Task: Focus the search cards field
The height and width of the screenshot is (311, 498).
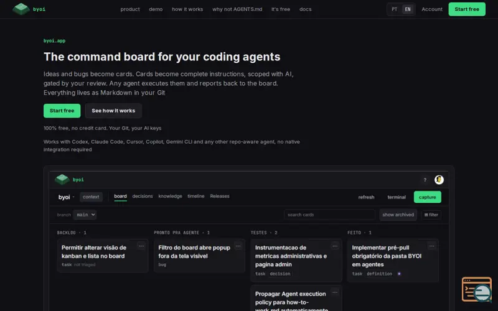Action: click(x=329, y=215)
